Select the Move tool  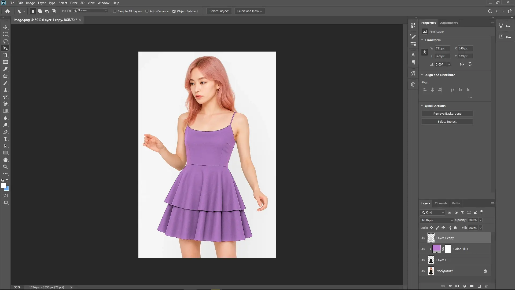tap(5, 27)
